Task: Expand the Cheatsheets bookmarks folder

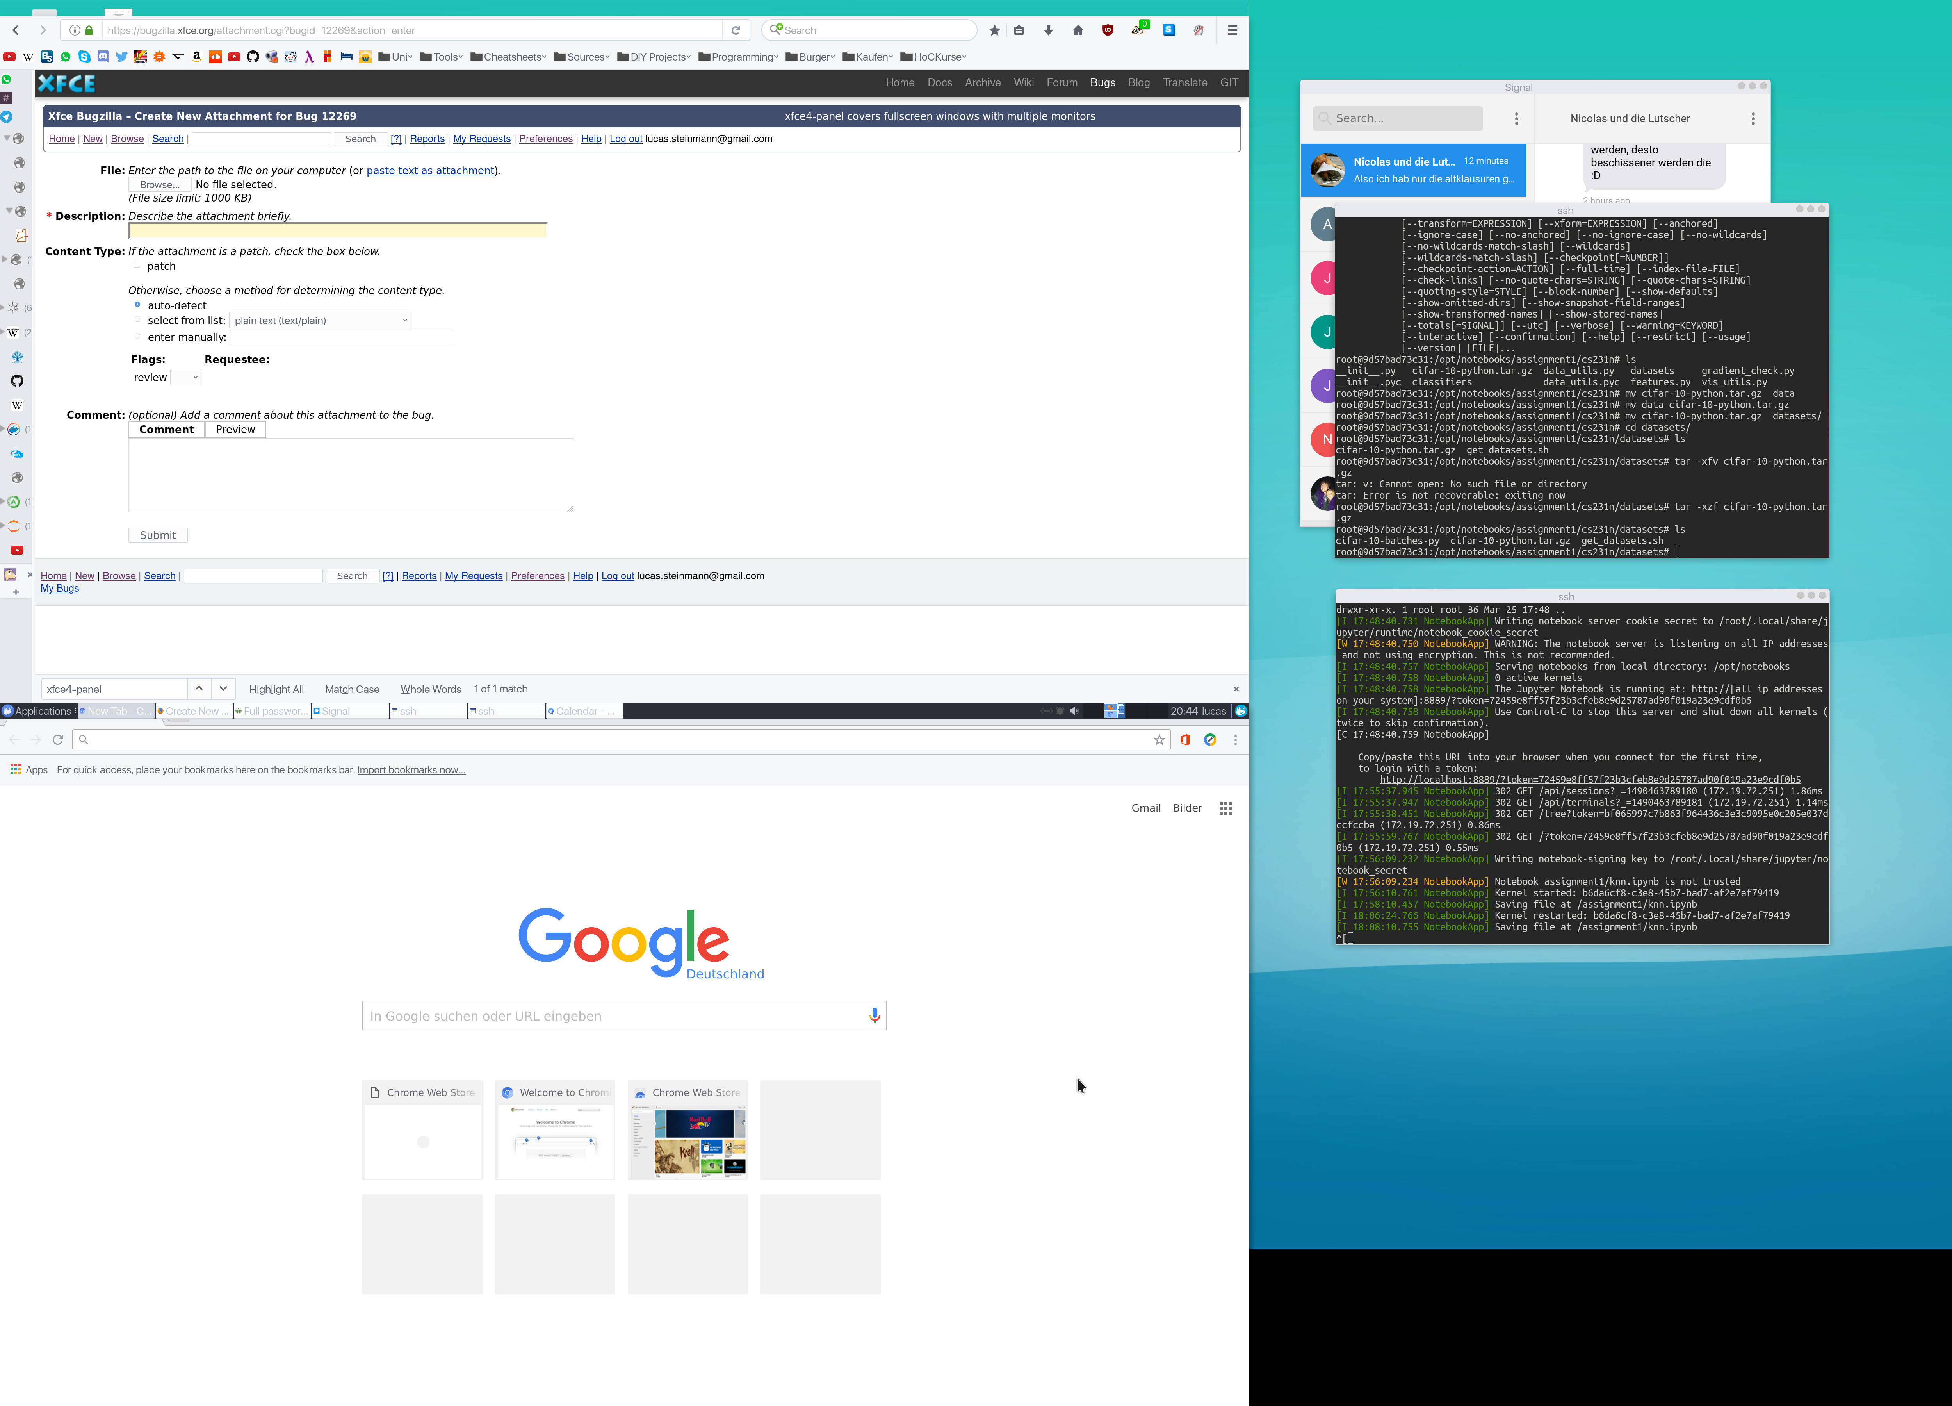Action: point(508,57)
